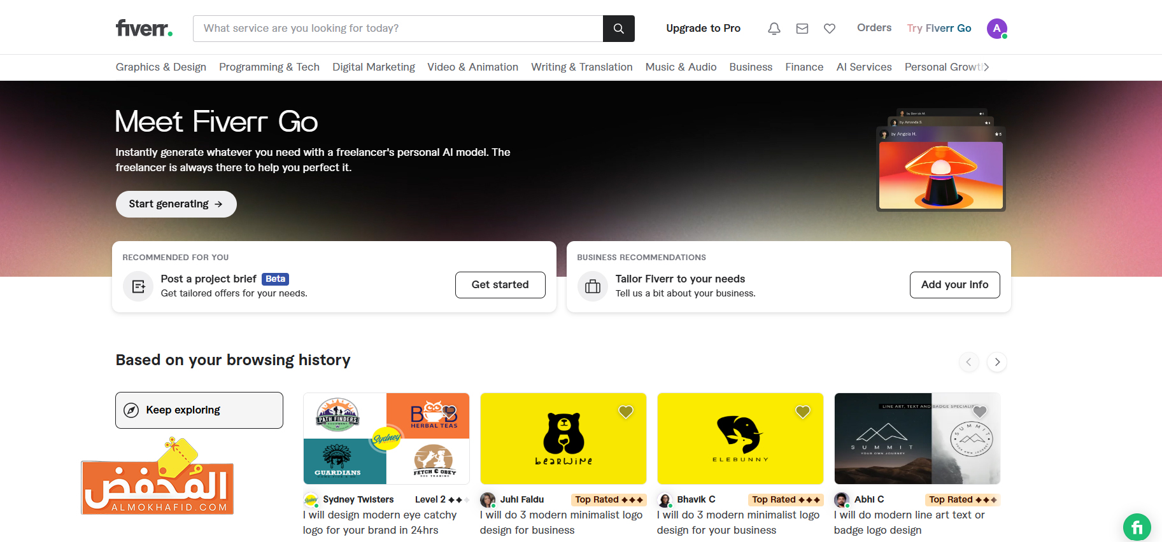Click seller name Sydney Twisters

(x=358, y=500)
